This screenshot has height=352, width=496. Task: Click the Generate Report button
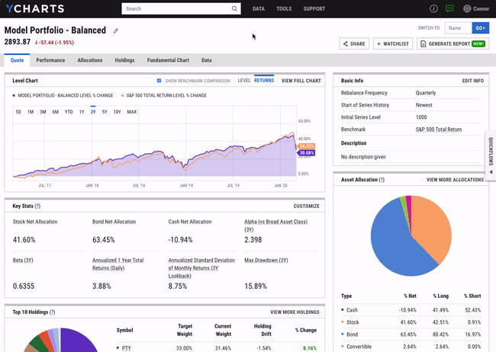(x=453, y=43)
